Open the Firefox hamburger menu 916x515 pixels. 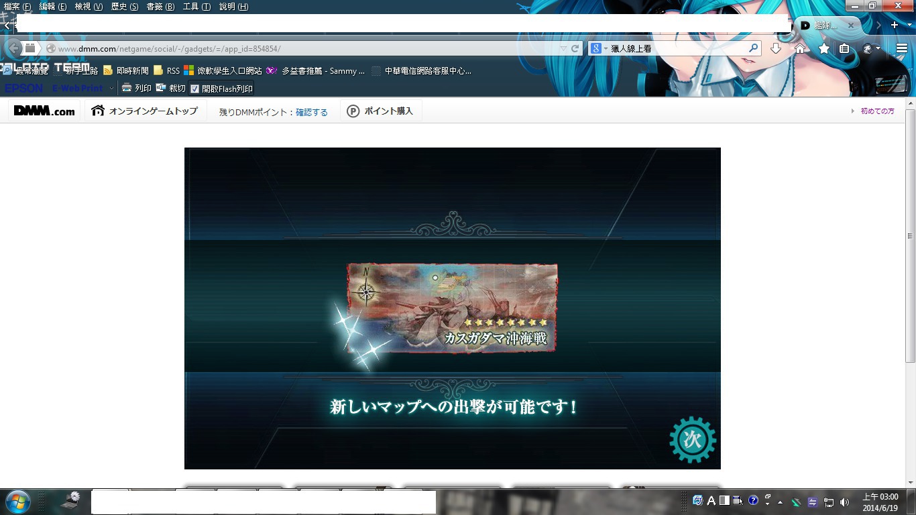pyautogui.click(x=902, y=48)
